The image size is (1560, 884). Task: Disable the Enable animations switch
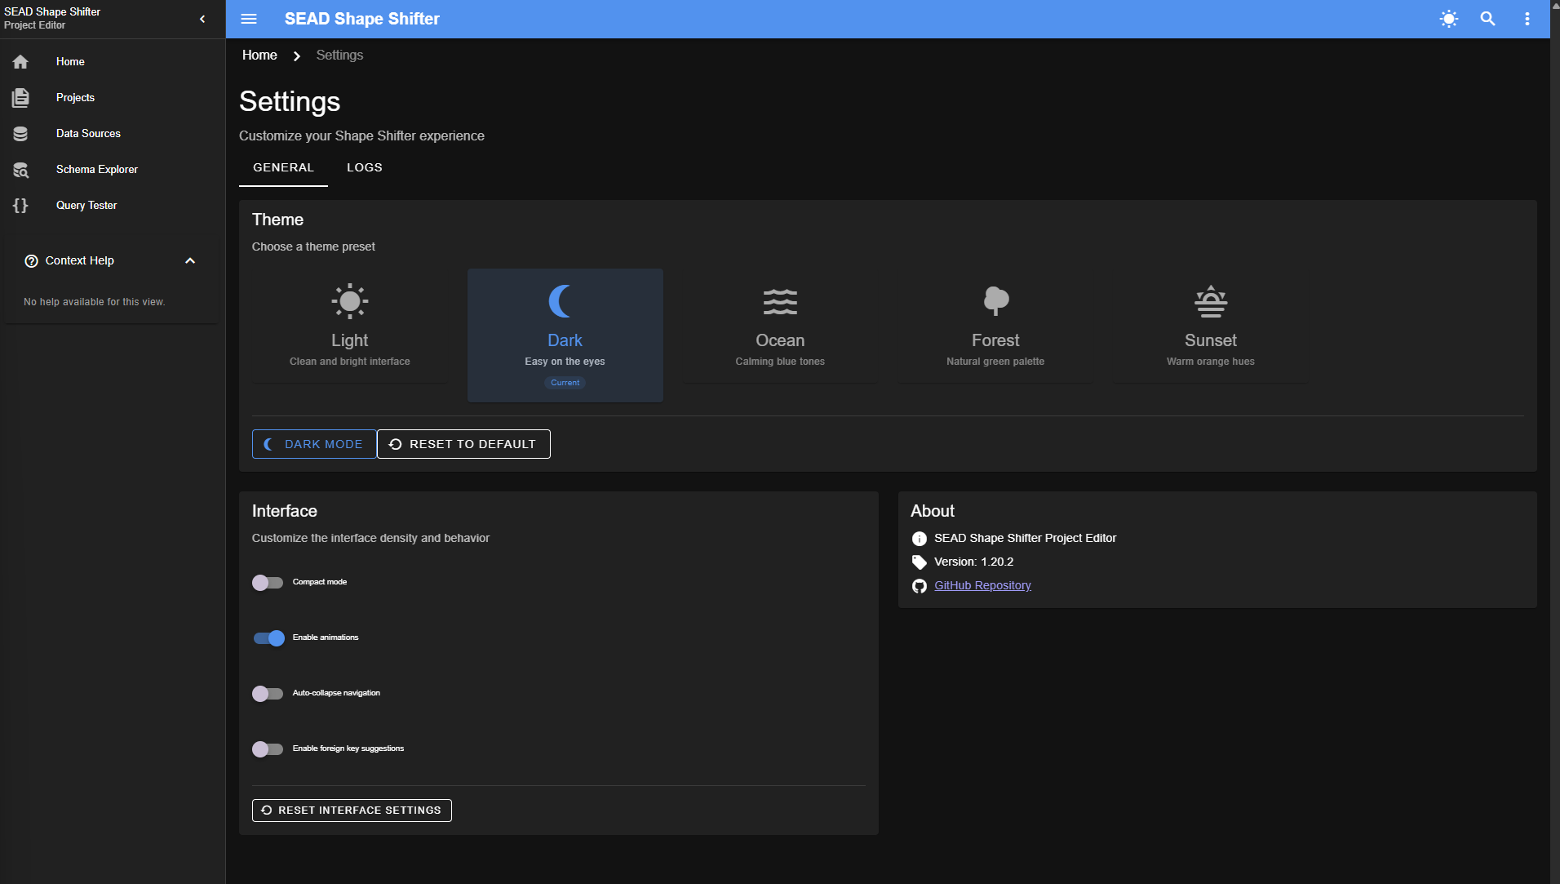[268, 638]
